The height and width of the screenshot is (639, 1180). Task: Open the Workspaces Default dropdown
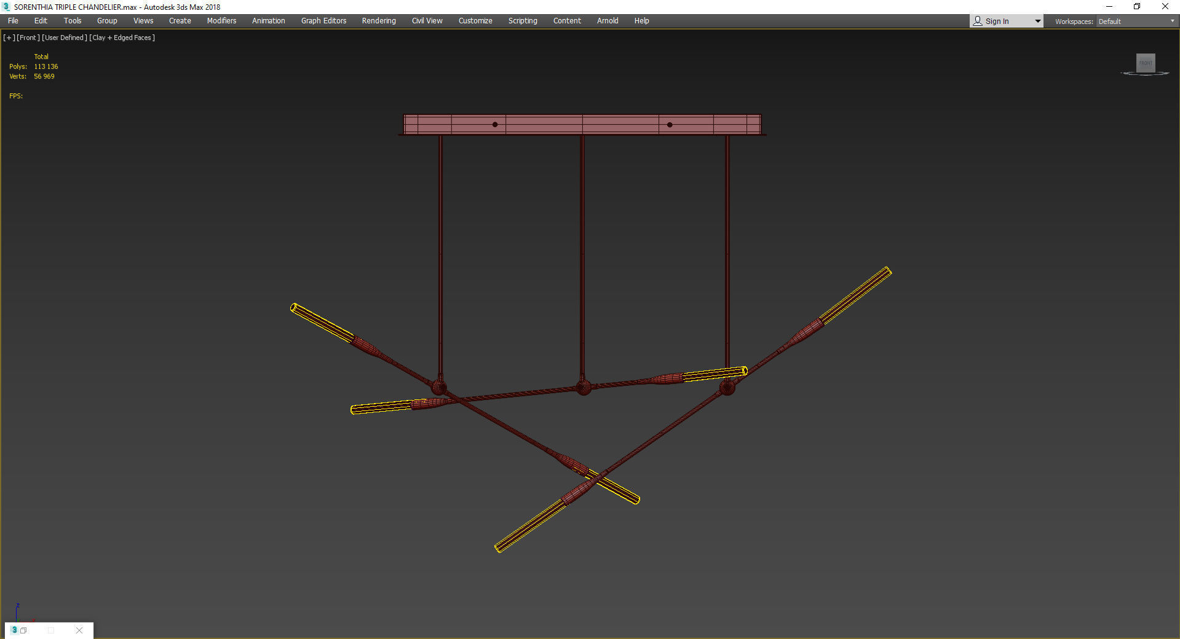click(x=1136, y=22)
